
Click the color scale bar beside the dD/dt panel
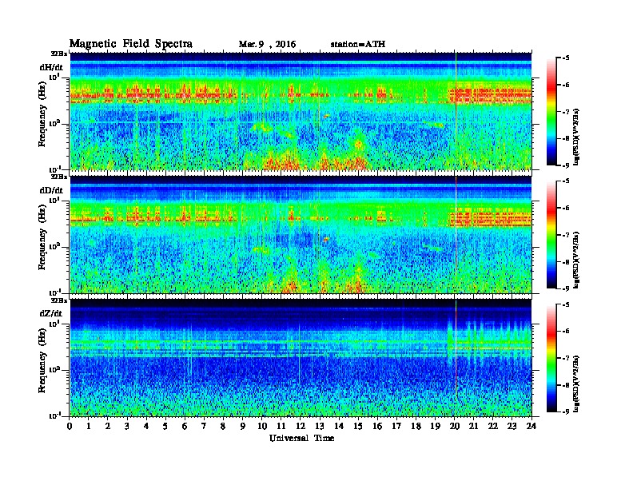click(x=551, y=235)
